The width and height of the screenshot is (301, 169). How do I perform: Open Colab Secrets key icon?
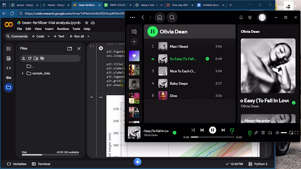(x=8, y=78)
